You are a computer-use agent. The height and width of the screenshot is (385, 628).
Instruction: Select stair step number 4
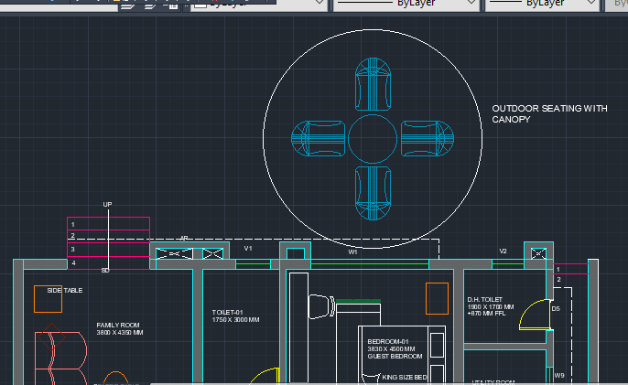click(73, 263)
